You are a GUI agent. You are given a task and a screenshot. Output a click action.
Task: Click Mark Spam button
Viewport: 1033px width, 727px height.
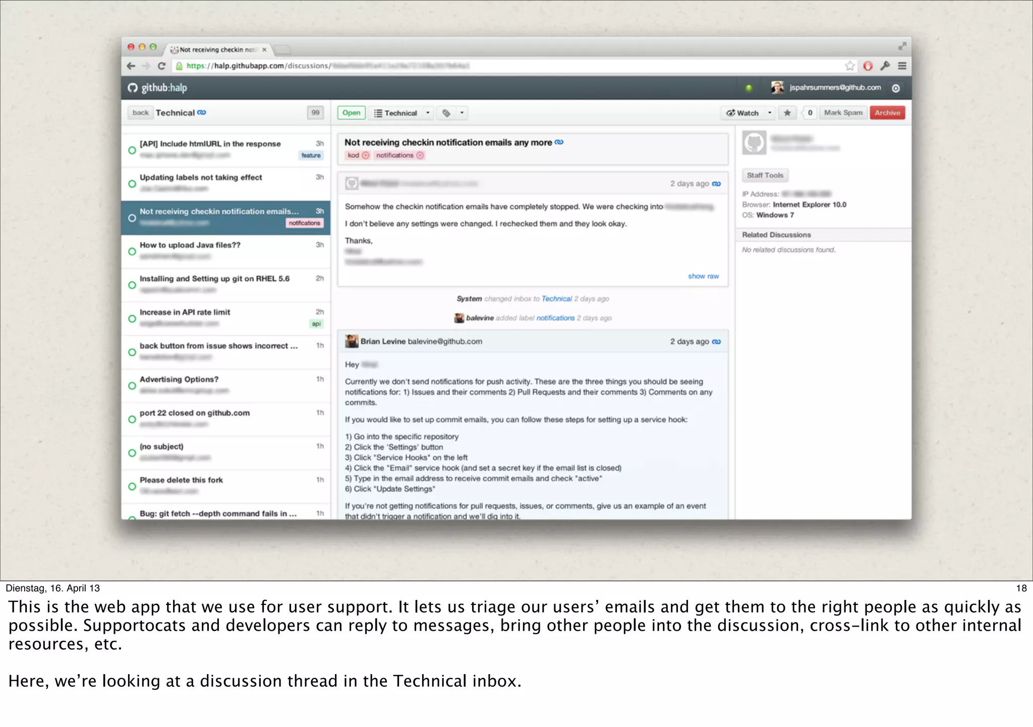pos(843,113)
